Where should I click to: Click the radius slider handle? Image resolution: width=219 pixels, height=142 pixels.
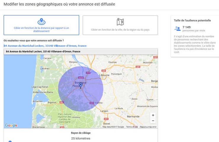click(x=10, y=141)
